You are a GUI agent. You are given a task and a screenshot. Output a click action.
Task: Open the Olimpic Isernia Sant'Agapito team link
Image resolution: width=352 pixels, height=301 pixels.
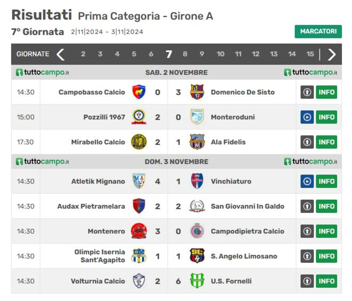[100, 256]
